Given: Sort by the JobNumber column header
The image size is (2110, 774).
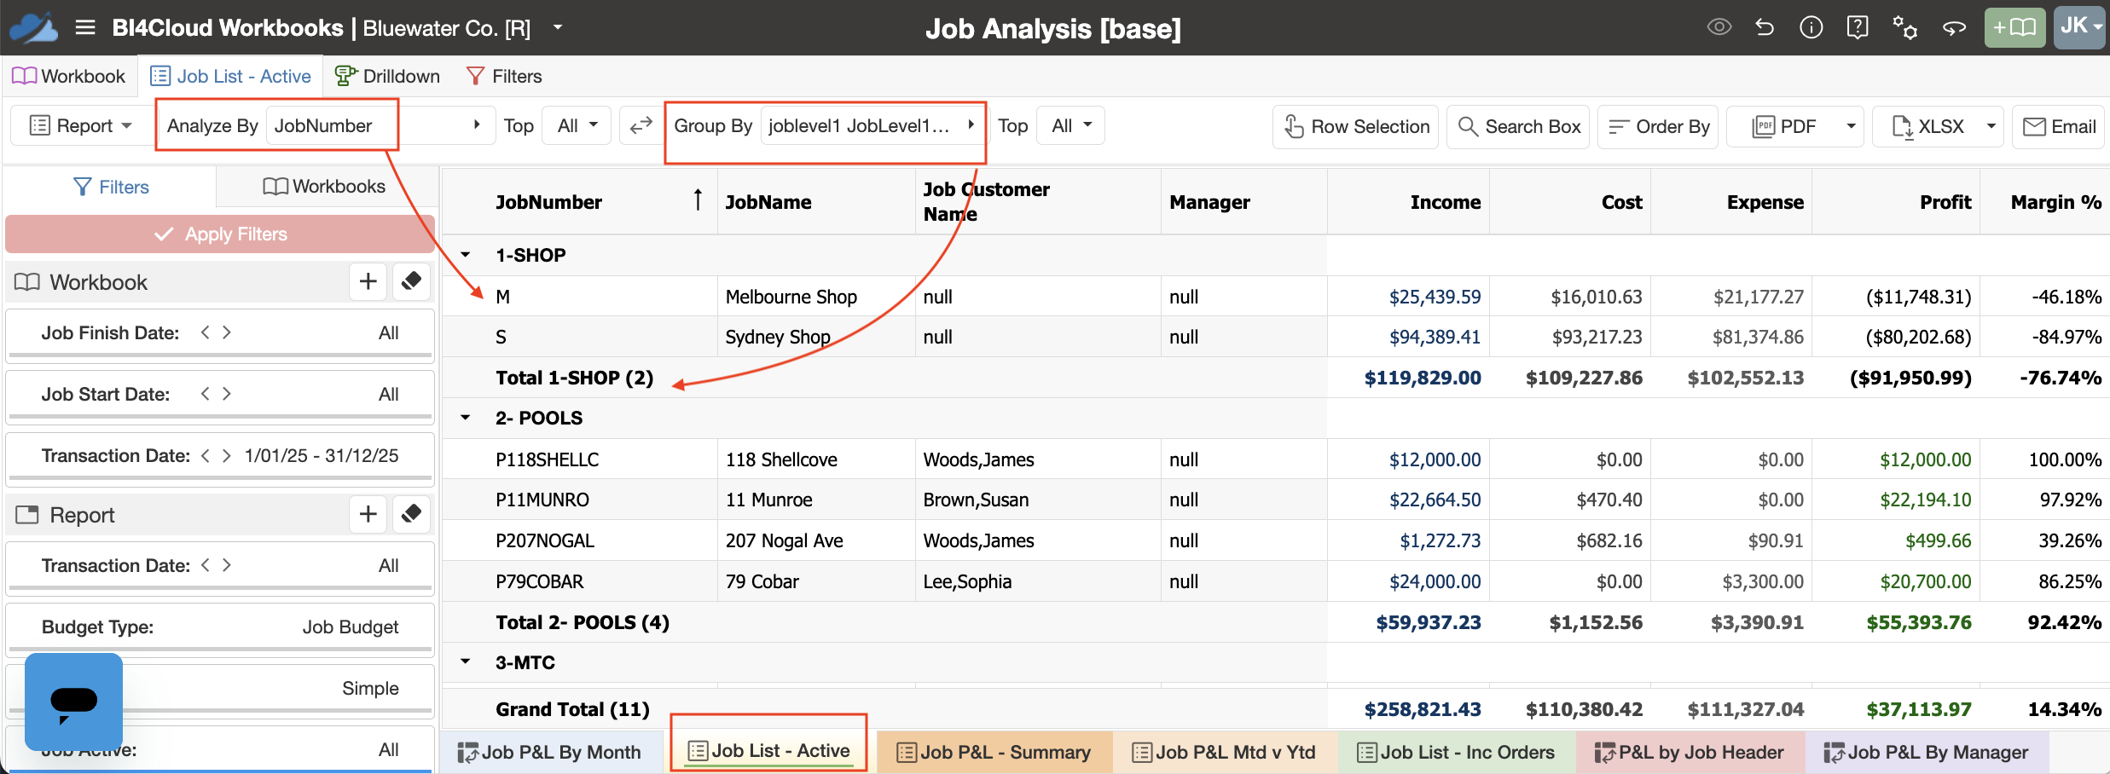Looking at the screenshot, I should pyautogui.click(x=548, y=202).
